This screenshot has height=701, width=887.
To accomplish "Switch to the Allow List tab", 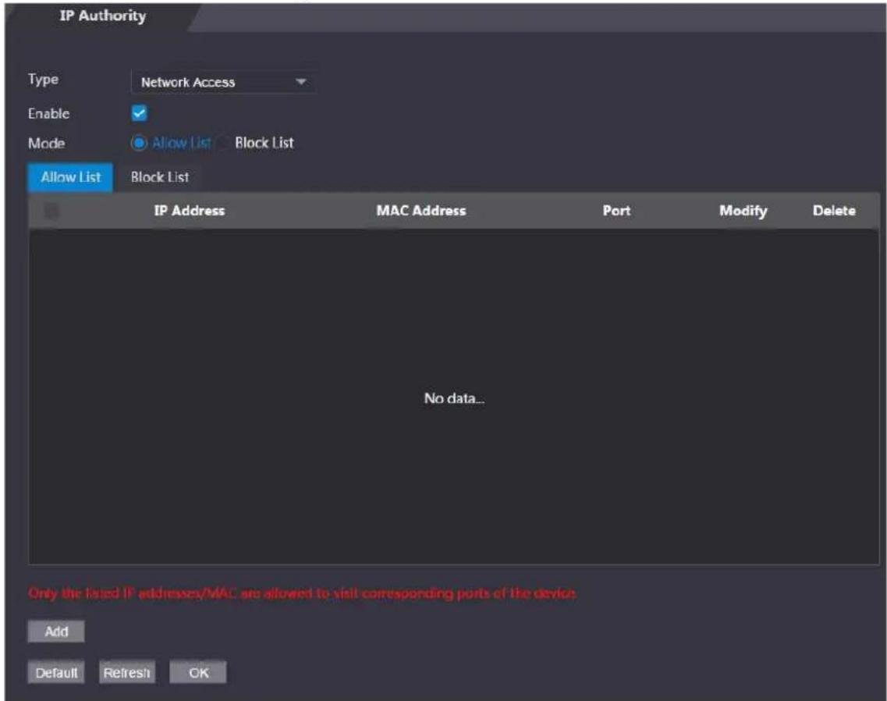I will tap(71, 177).
